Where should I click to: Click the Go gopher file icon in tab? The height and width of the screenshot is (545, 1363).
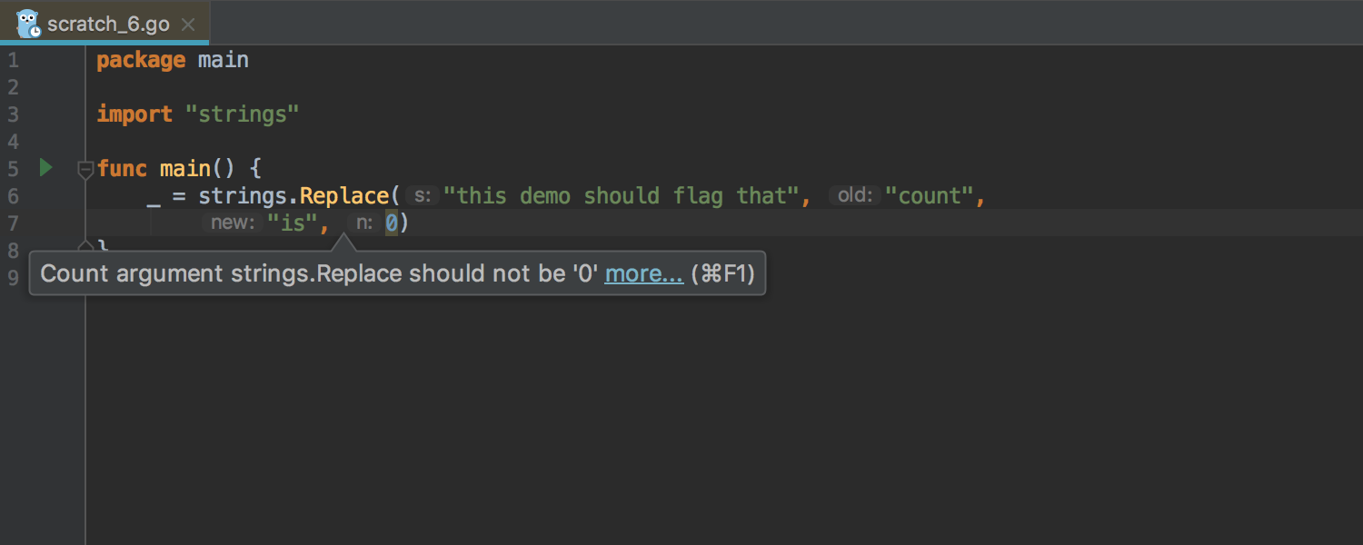tap(28, 24)
